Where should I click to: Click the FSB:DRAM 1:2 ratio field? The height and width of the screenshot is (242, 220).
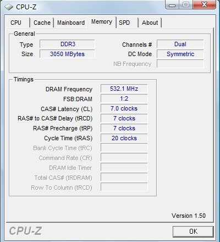coord(124,98)
